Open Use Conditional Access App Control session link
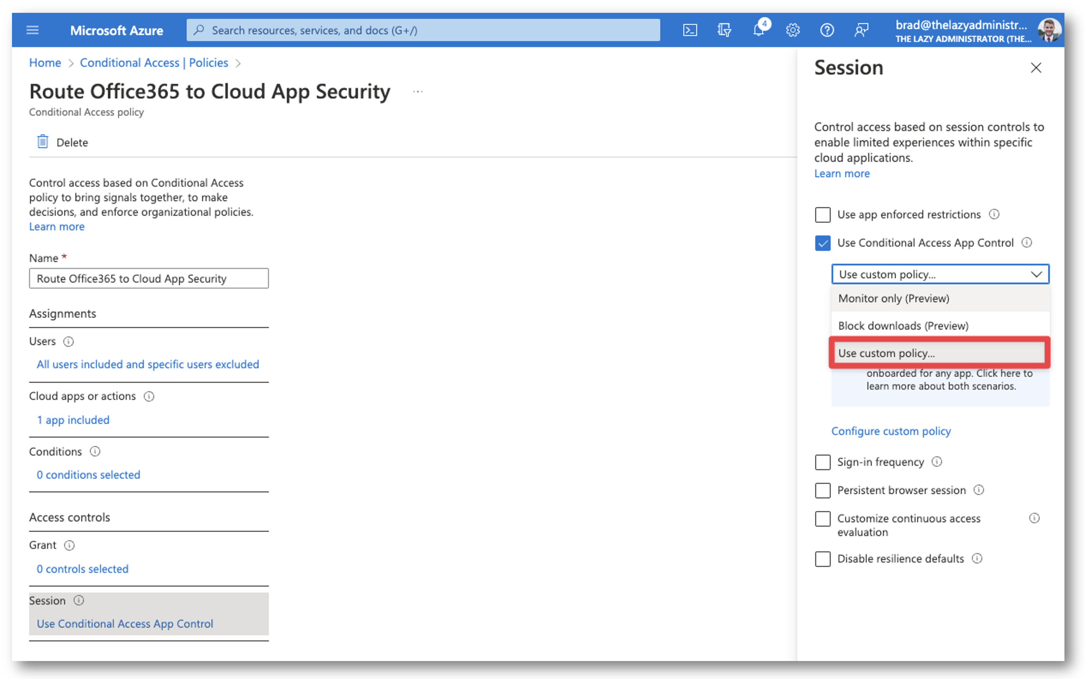1085x679 pixels. (125, 624)
